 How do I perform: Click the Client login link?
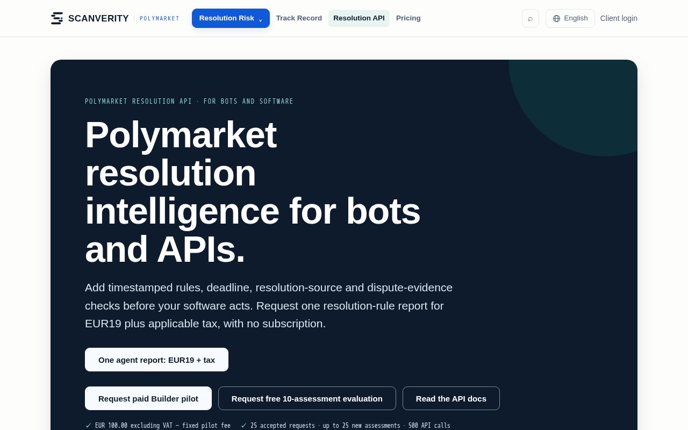(619, 18)
